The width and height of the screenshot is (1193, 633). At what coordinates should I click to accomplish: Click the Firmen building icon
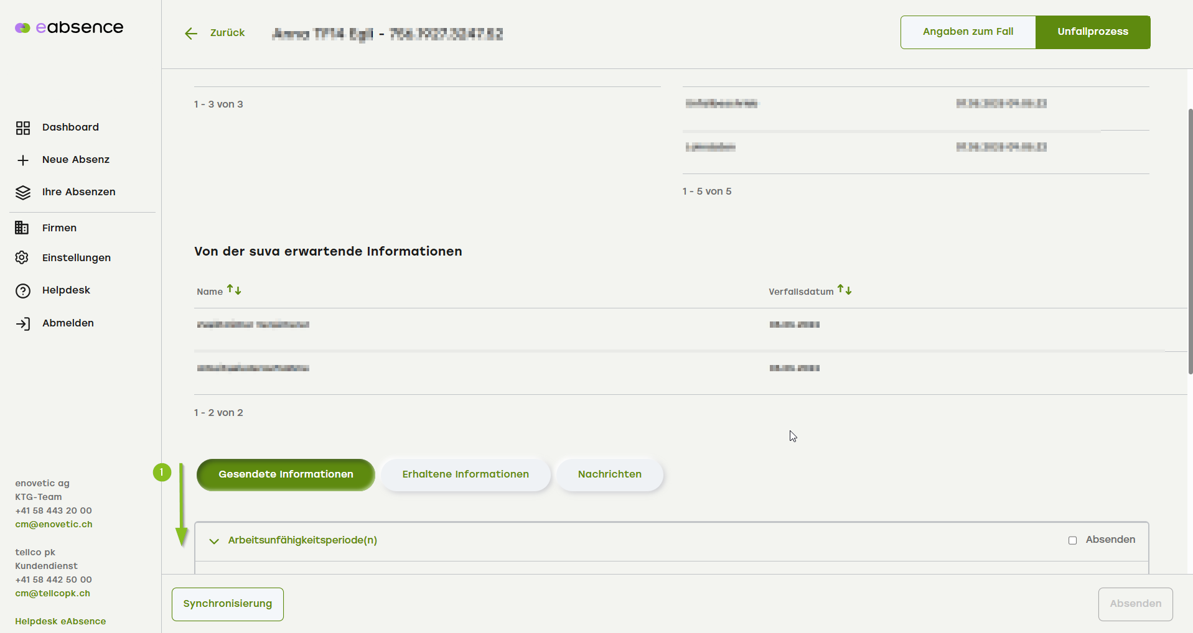coord(22,228)
